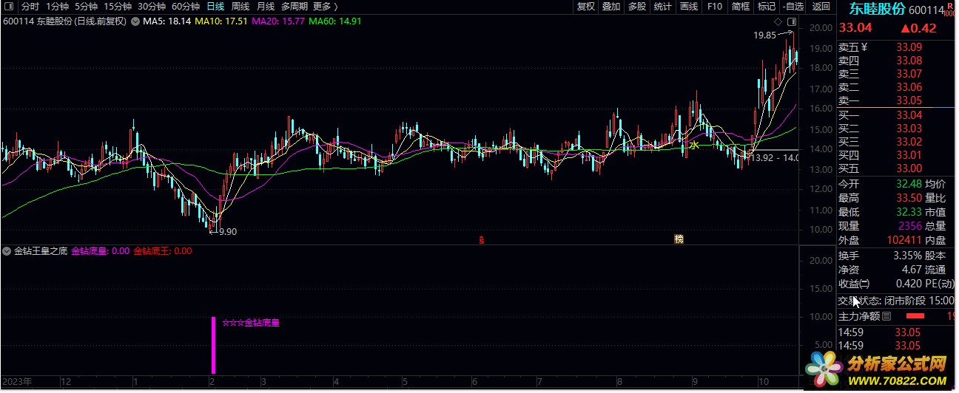Toggle the left sidebar panel icon
Screen dimensions: 959x393
coord(9,7)
